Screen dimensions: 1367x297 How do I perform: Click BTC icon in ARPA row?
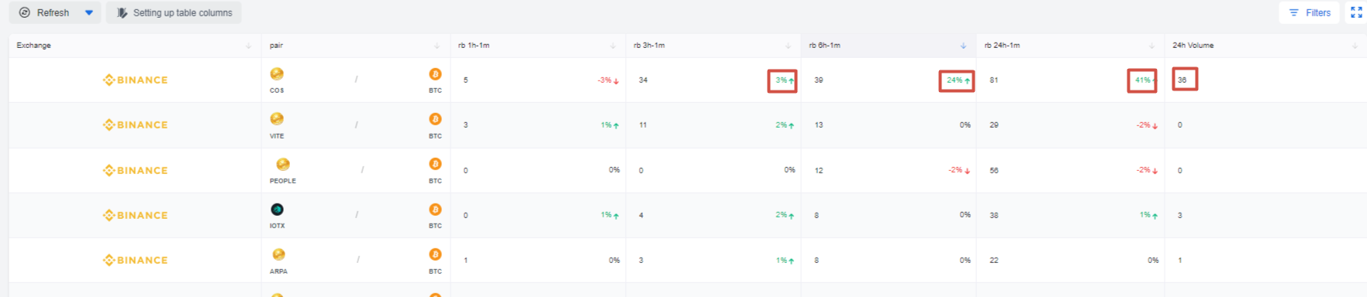coord(435,254)
